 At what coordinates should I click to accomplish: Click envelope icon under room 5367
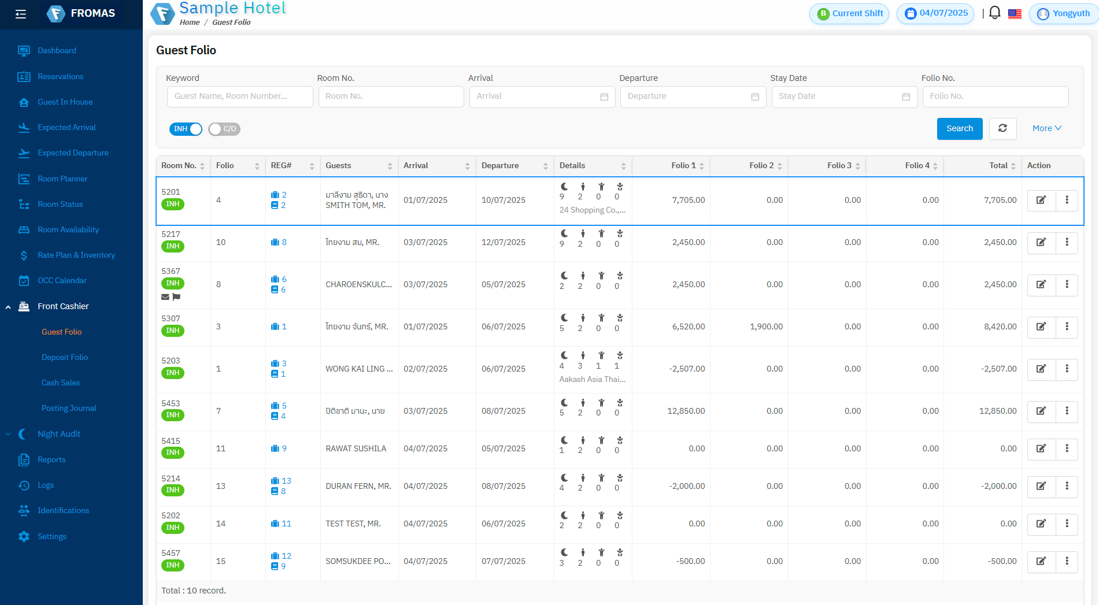click(165, 297)
